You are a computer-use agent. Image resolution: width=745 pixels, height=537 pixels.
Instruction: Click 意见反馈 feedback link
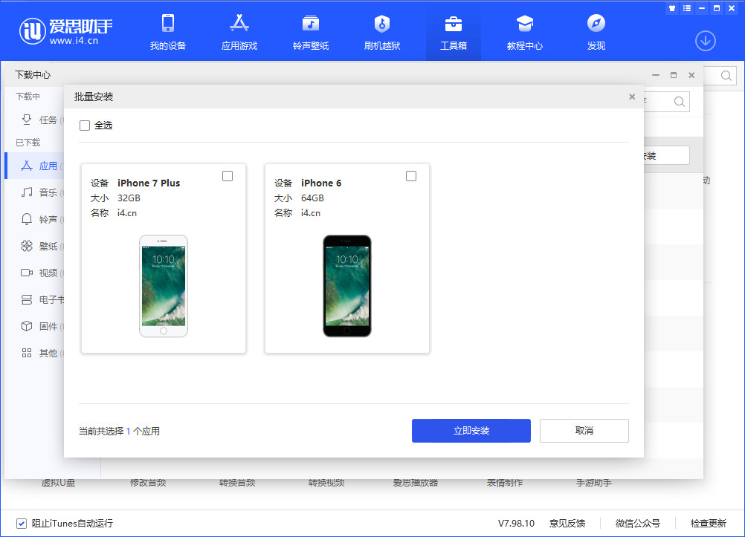click(x=567, y=523)
